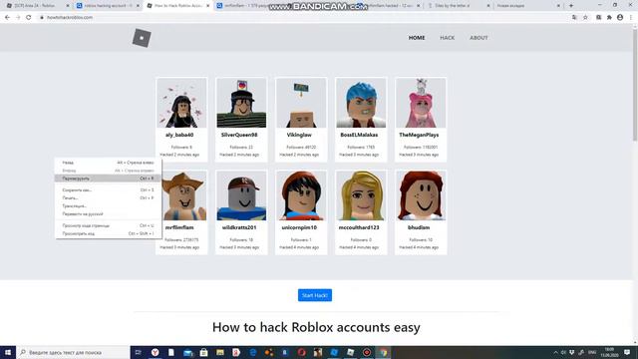Bookmark this page with the star icon
The height and width of the screenshot is (359, 638).
click(x=585, y=18)
